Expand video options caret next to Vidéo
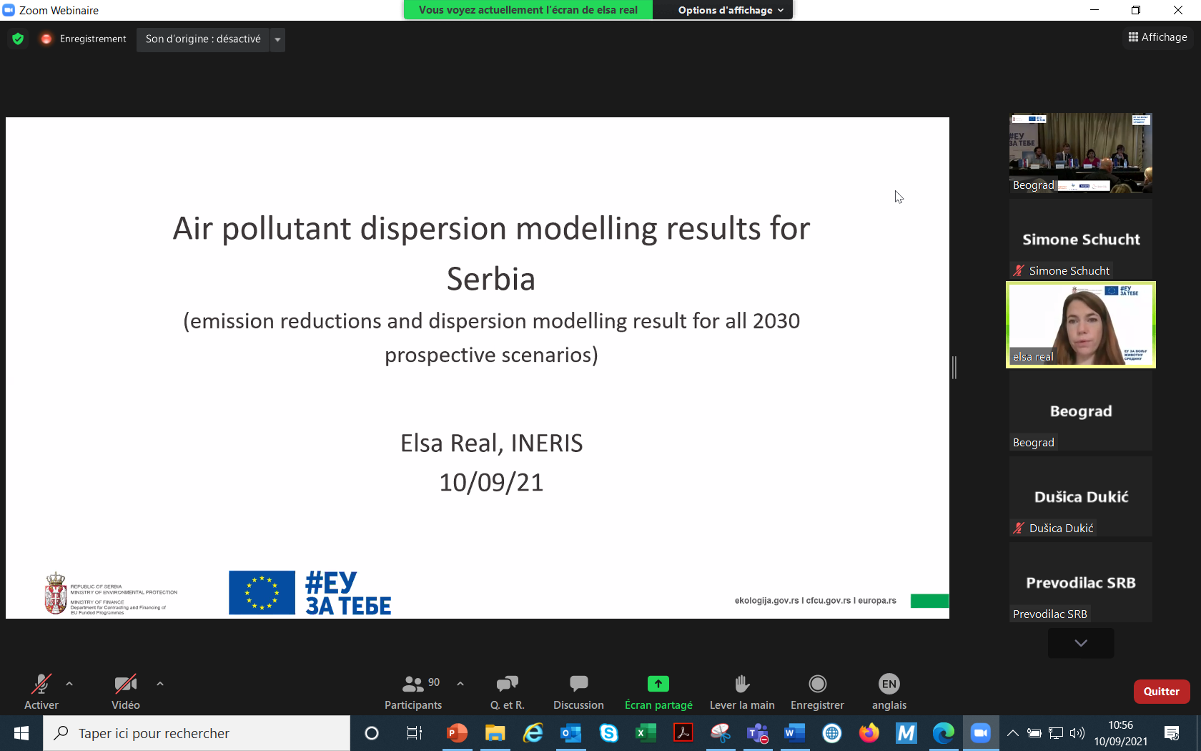This screenshot has height=751, width=1201. pos(160,684)
